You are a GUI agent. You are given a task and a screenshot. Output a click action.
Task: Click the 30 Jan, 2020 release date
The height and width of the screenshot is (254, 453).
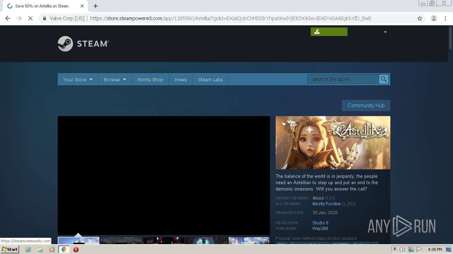point(325,213)
